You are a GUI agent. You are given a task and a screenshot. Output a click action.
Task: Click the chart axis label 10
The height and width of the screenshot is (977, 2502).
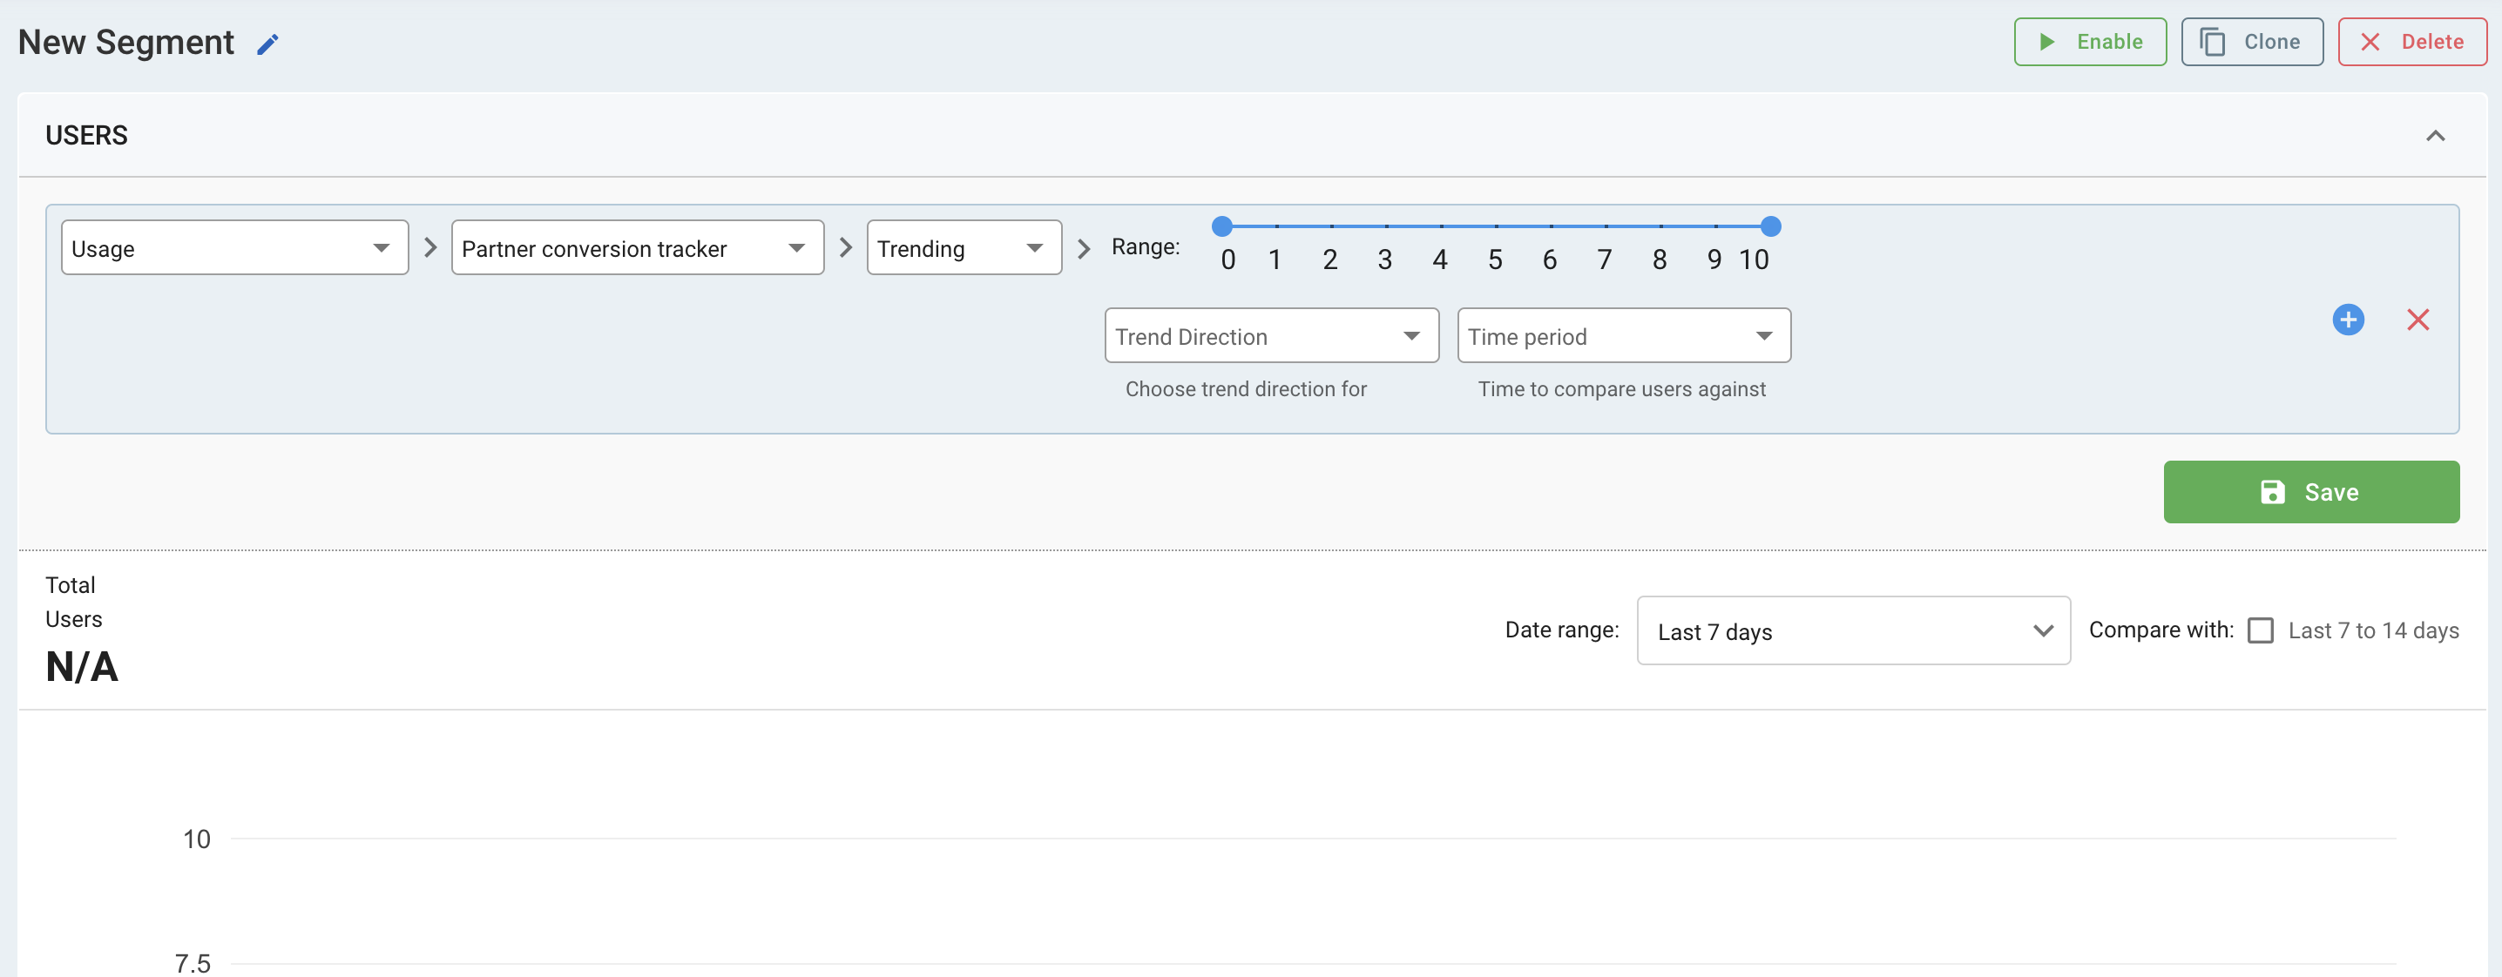[x=196, y=839]
